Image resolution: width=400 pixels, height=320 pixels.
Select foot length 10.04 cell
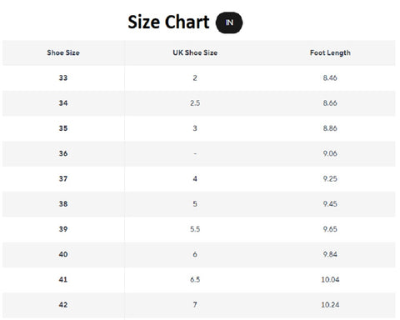[x=330, y=280]
